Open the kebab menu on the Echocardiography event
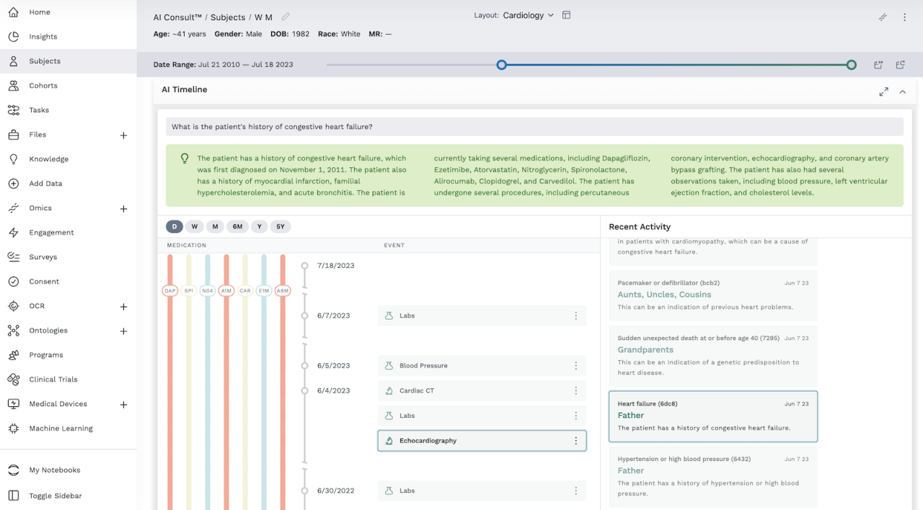The height and width of the screenshot is (510, 923). 575,440
